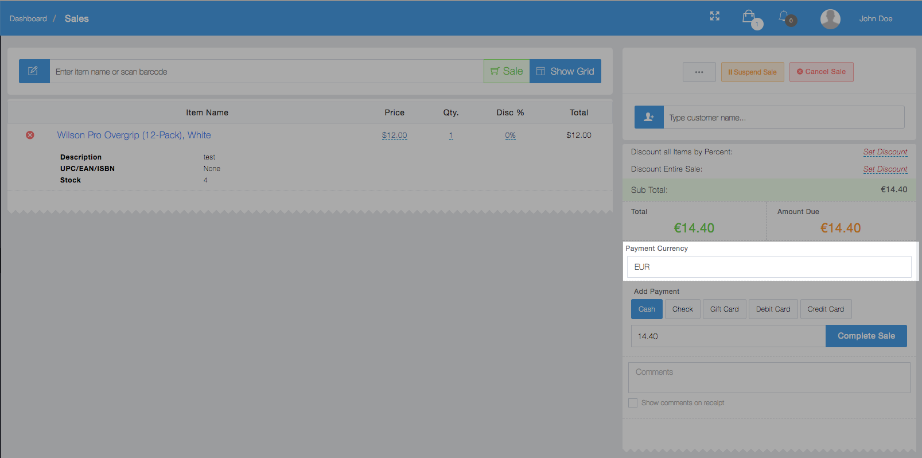Focus the item name or barcode field

(x=266, y=72)
